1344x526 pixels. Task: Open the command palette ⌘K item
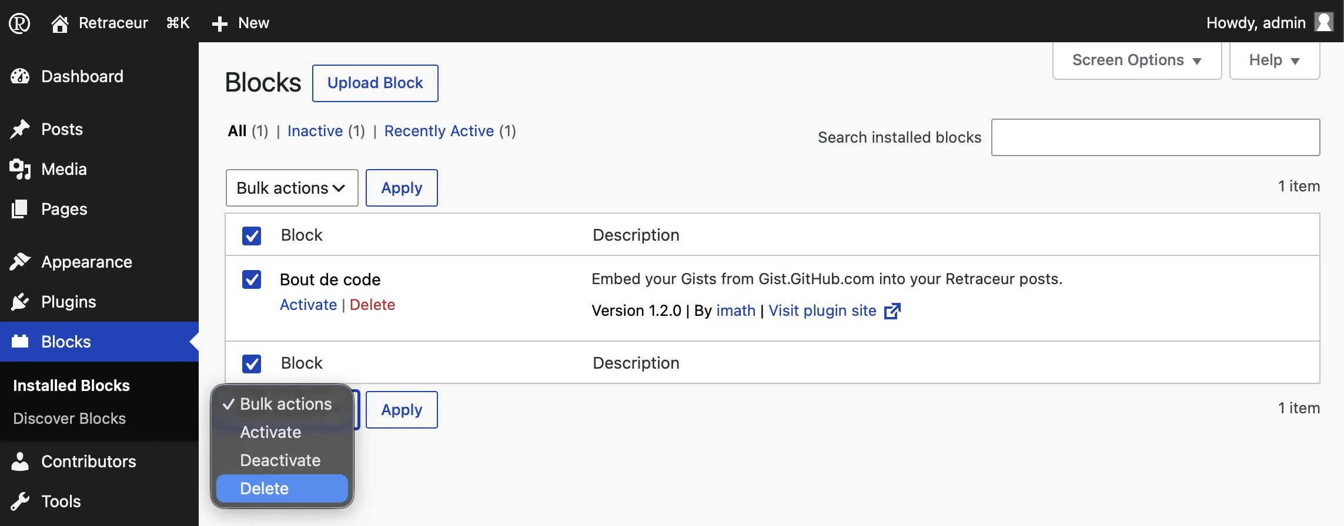(x=178, y=23)
